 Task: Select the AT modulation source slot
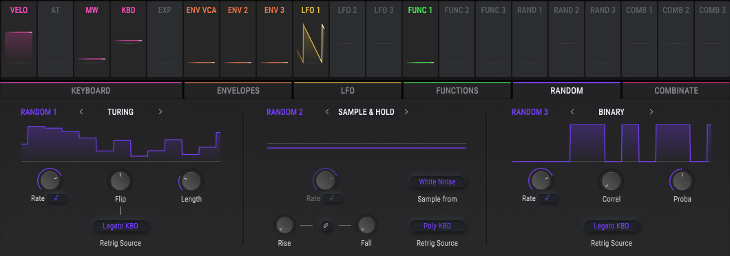pyautogui.click(x=55, y=39)
